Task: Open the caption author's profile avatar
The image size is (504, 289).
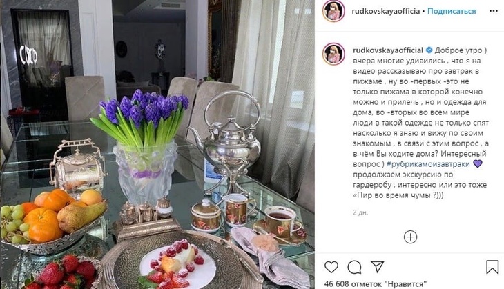Action: click(x=333, y=54)
